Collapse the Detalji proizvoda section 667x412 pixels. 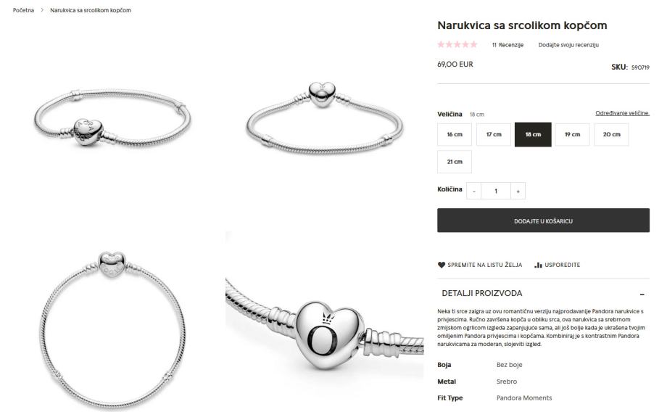(642, 294)
